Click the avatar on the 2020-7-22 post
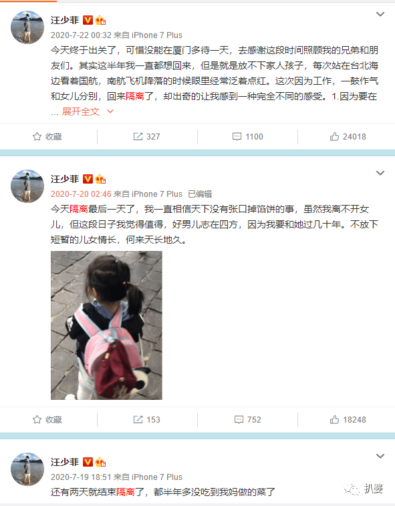 click(x=27, y=27)
